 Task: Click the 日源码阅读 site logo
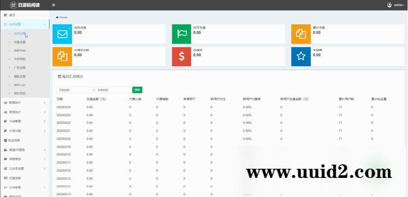click(25, 5)
